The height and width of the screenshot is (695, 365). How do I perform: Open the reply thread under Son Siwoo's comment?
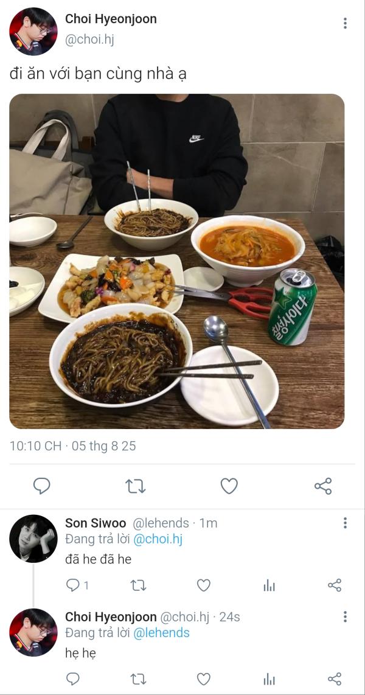tap(77, 585)
